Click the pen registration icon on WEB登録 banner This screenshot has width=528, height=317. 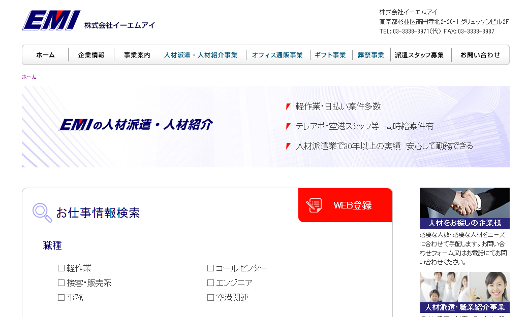(x=314, y=205)
